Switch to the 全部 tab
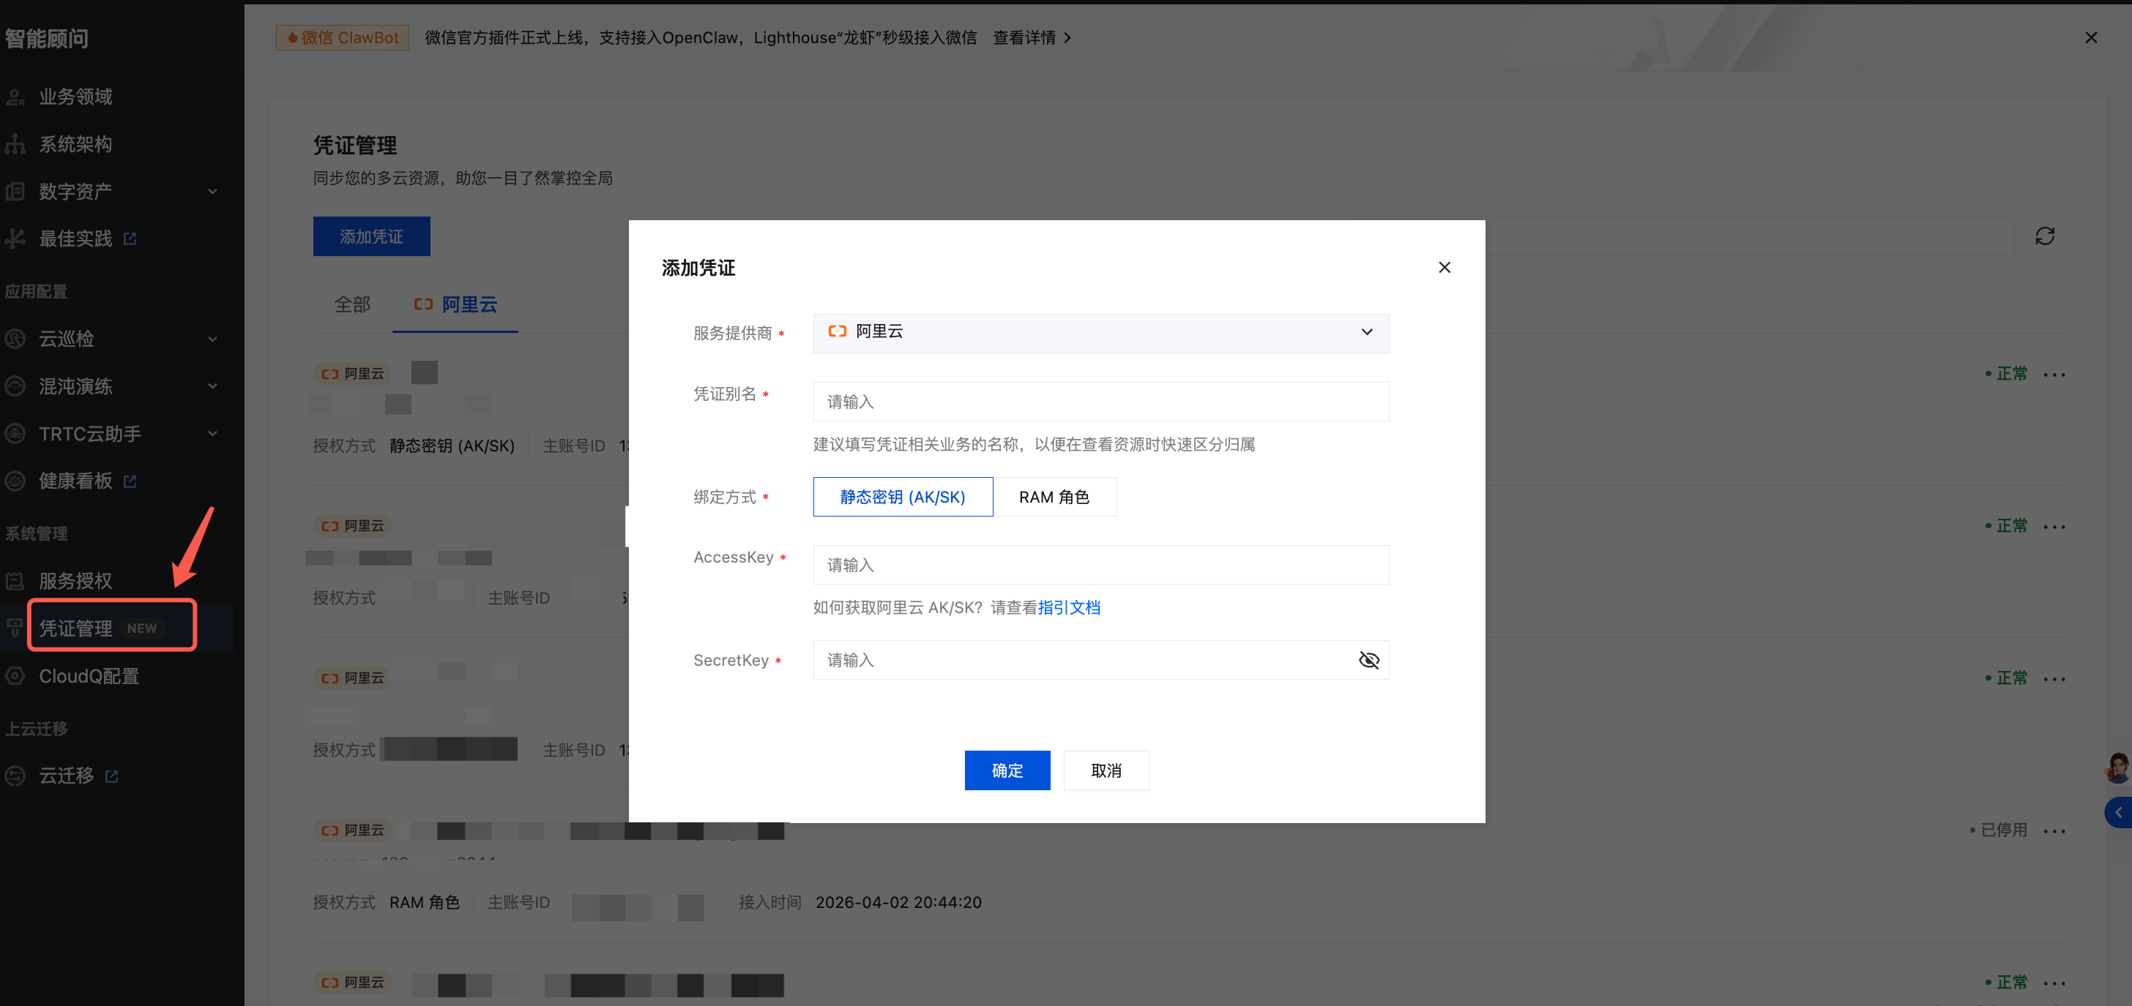 351,304
